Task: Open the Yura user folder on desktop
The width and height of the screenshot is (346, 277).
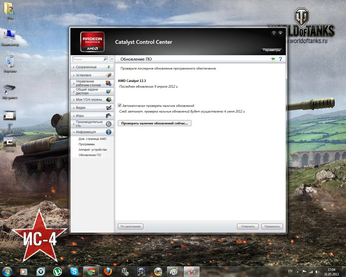Action: coord(10,11)
